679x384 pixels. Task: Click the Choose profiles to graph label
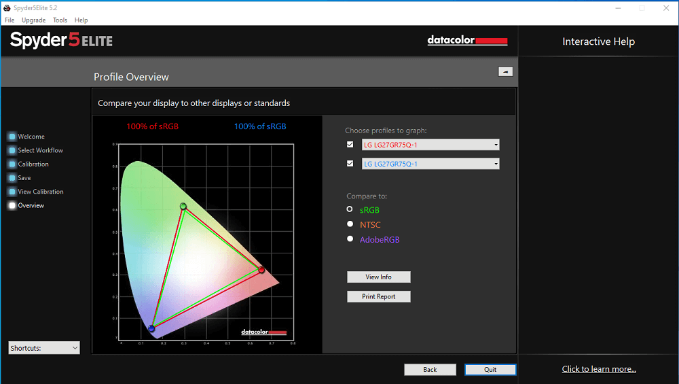(386, 130)
